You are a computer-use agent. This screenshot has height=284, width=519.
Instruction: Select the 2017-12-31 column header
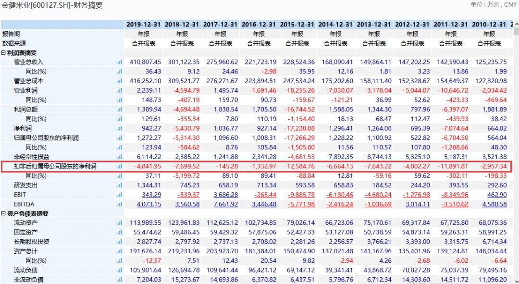(220, 25)
